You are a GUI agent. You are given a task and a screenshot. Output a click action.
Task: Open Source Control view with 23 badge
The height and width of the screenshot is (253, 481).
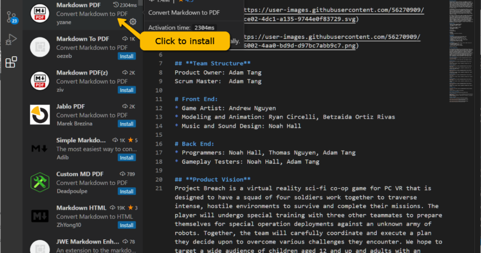pyautogui.click(x=12, y=17)
